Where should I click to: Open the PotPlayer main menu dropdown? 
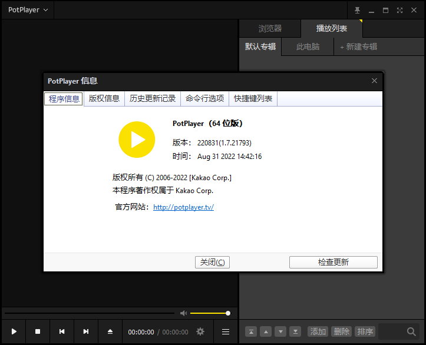pos(28,10)
